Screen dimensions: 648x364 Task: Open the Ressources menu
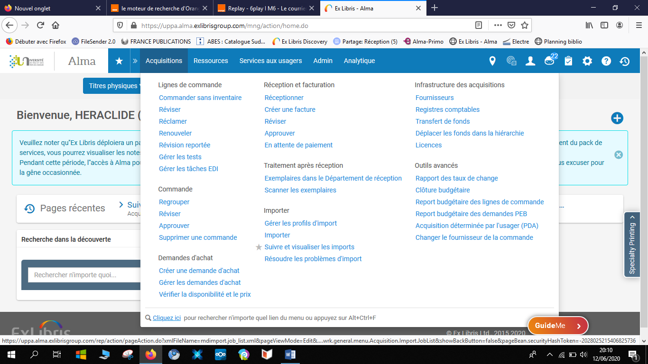click(x=211, y=61)
